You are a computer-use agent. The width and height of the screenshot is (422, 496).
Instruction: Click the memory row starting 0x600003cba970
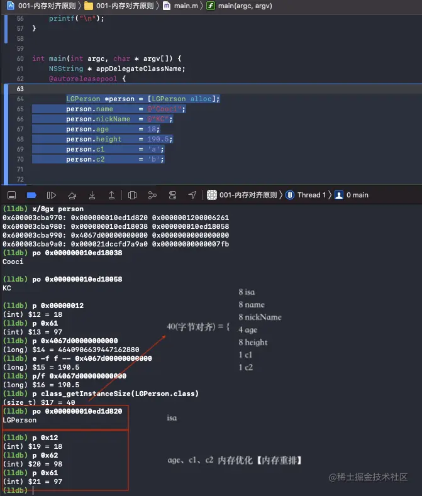pos(116,218)
